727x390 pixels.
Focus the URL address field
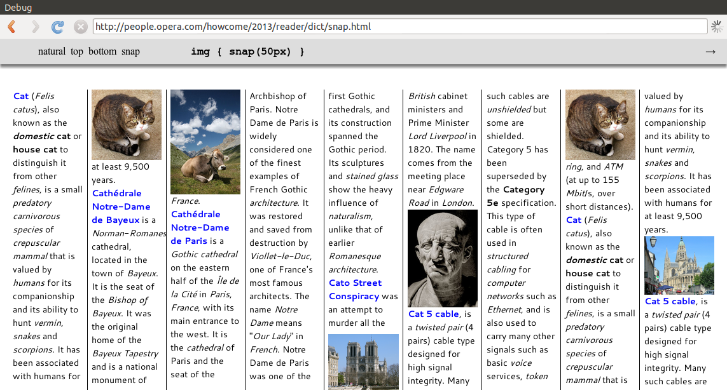point(400,27)
